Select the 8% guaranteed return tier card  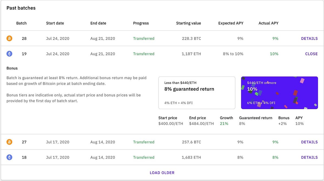[x=197, y=93]
